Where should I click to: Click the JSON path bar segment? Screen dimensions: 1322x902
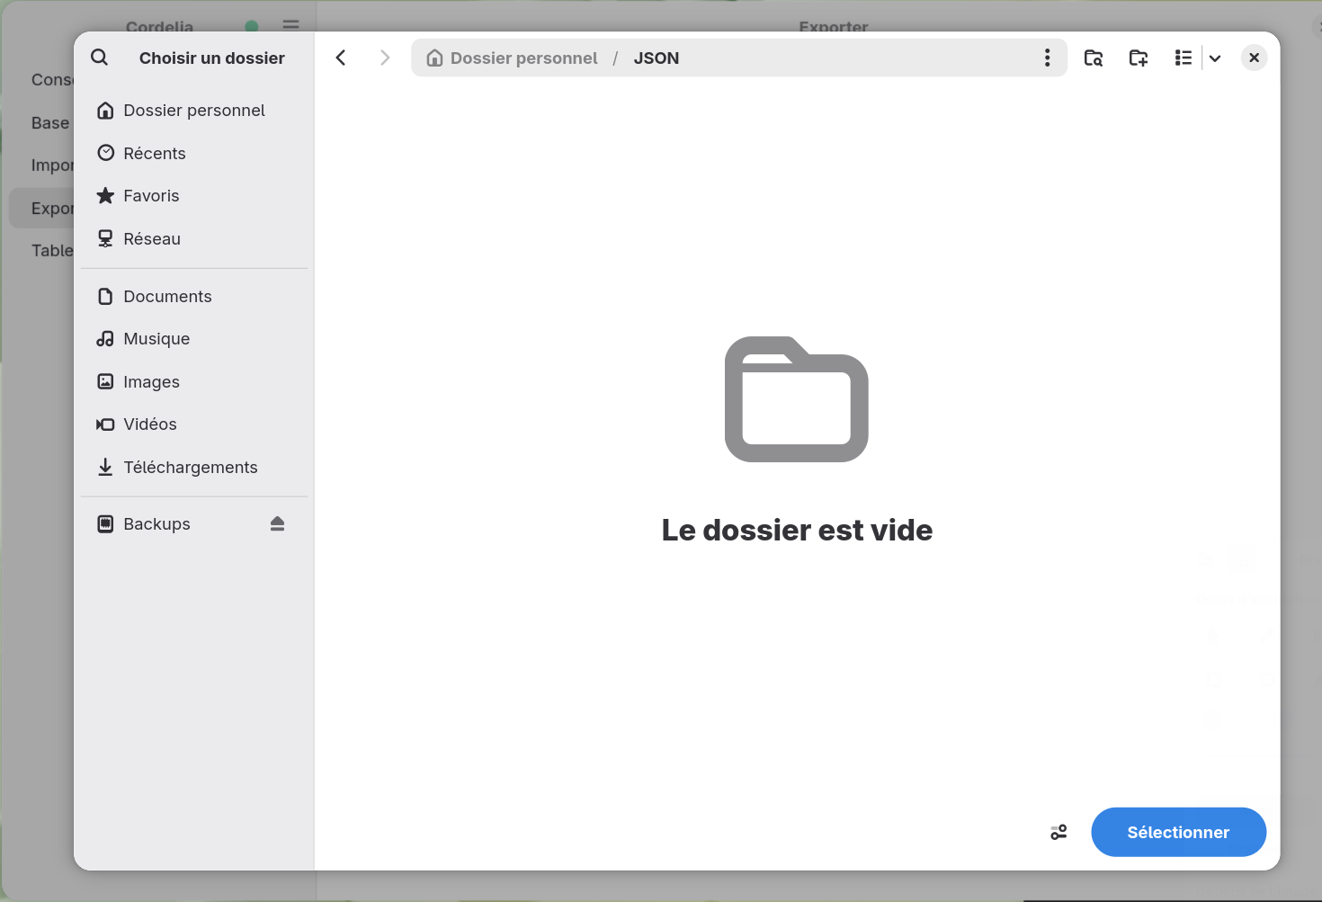(x=657, y=58)
